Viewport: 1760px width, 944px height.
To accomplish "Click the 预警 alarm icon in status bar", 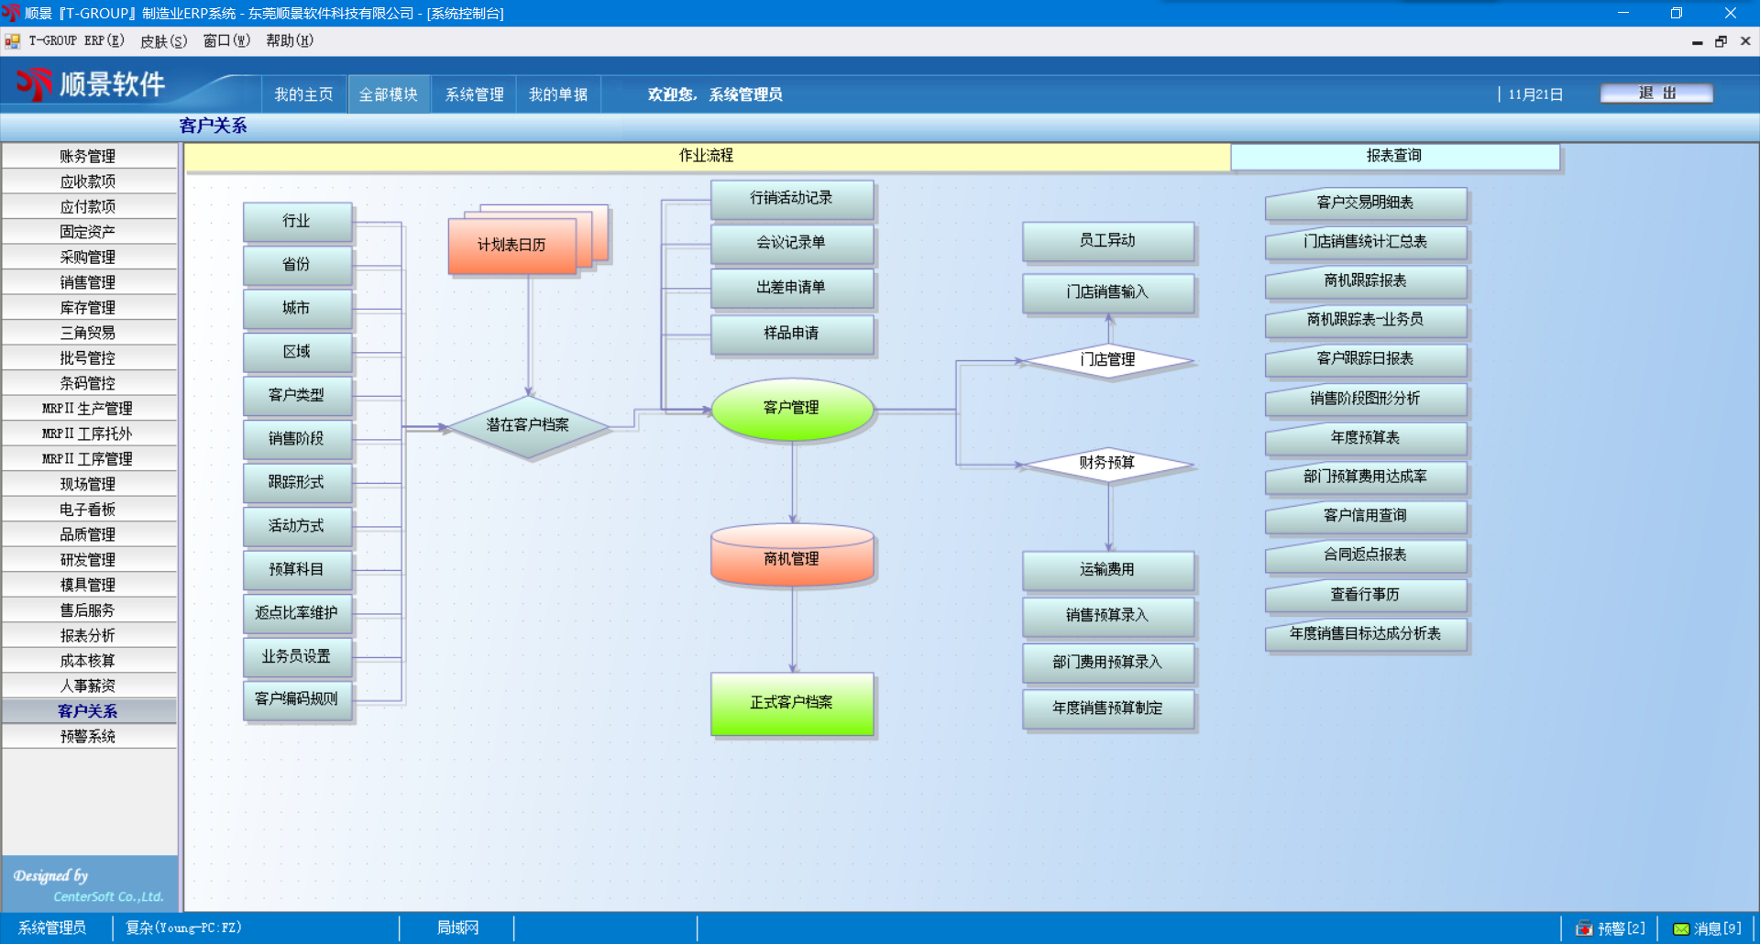I will tap(1583, 928).
